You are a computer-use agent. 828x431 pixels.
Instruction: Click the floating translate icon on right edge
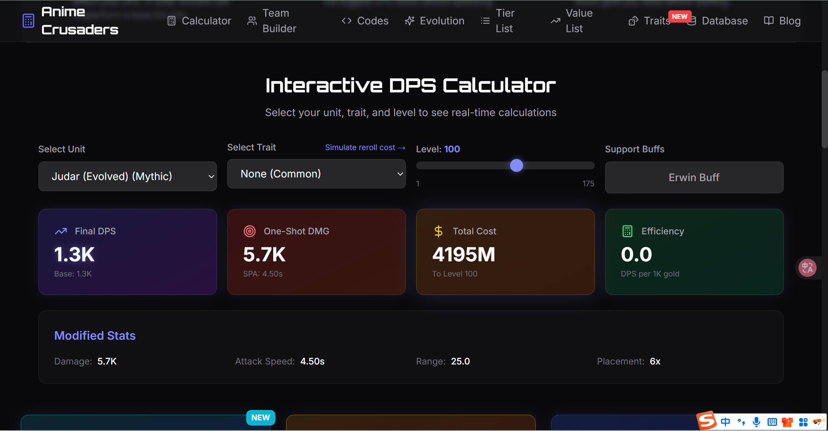[807, 268]
